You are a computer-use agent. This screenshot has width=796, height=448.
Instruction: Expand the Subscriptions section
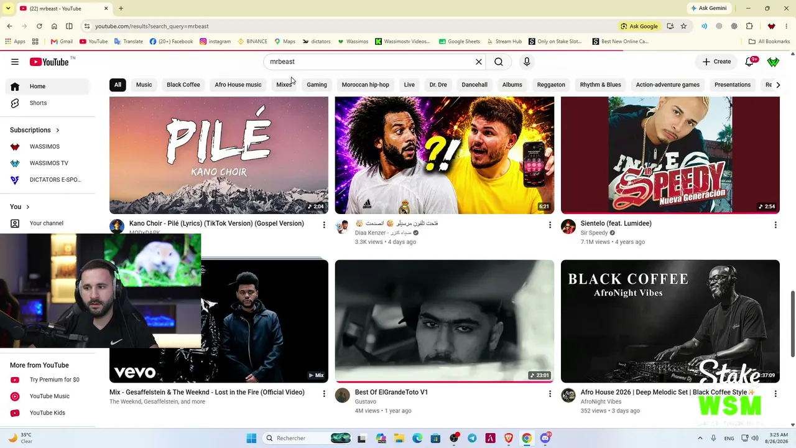pos(35,130)
